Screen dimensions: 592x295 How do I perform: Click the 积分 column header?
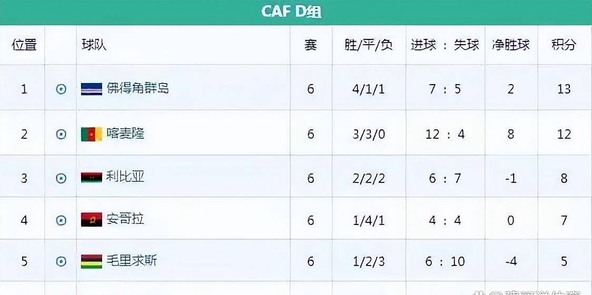coord(564,45)
